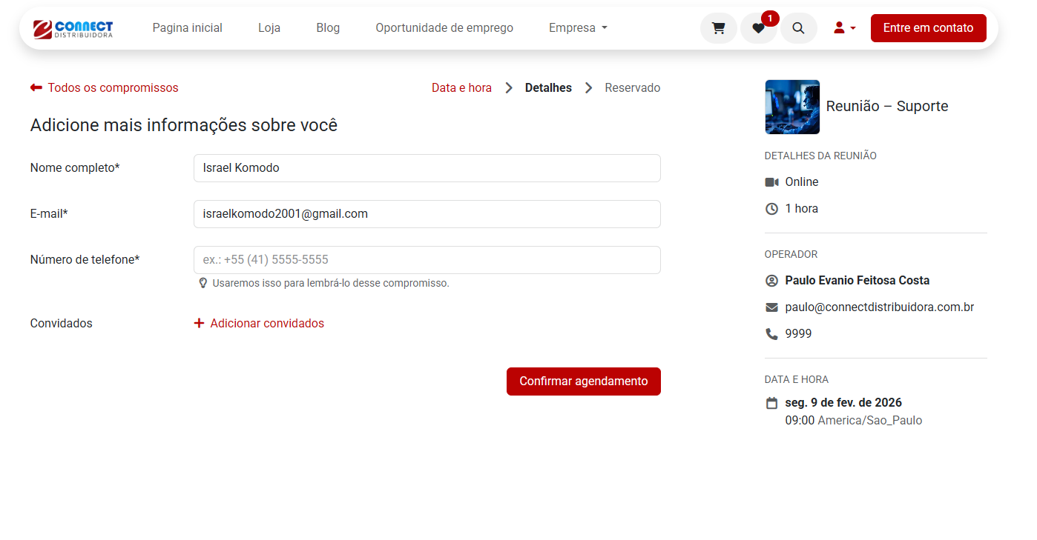Click the envelope icon next to operator email
This screenshot has height=540, width=1037.
[x=771, y=307]
